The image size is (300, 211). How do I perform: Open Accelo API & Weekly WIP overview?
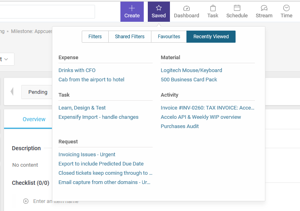pyautogui.click(x=201, y=117)
